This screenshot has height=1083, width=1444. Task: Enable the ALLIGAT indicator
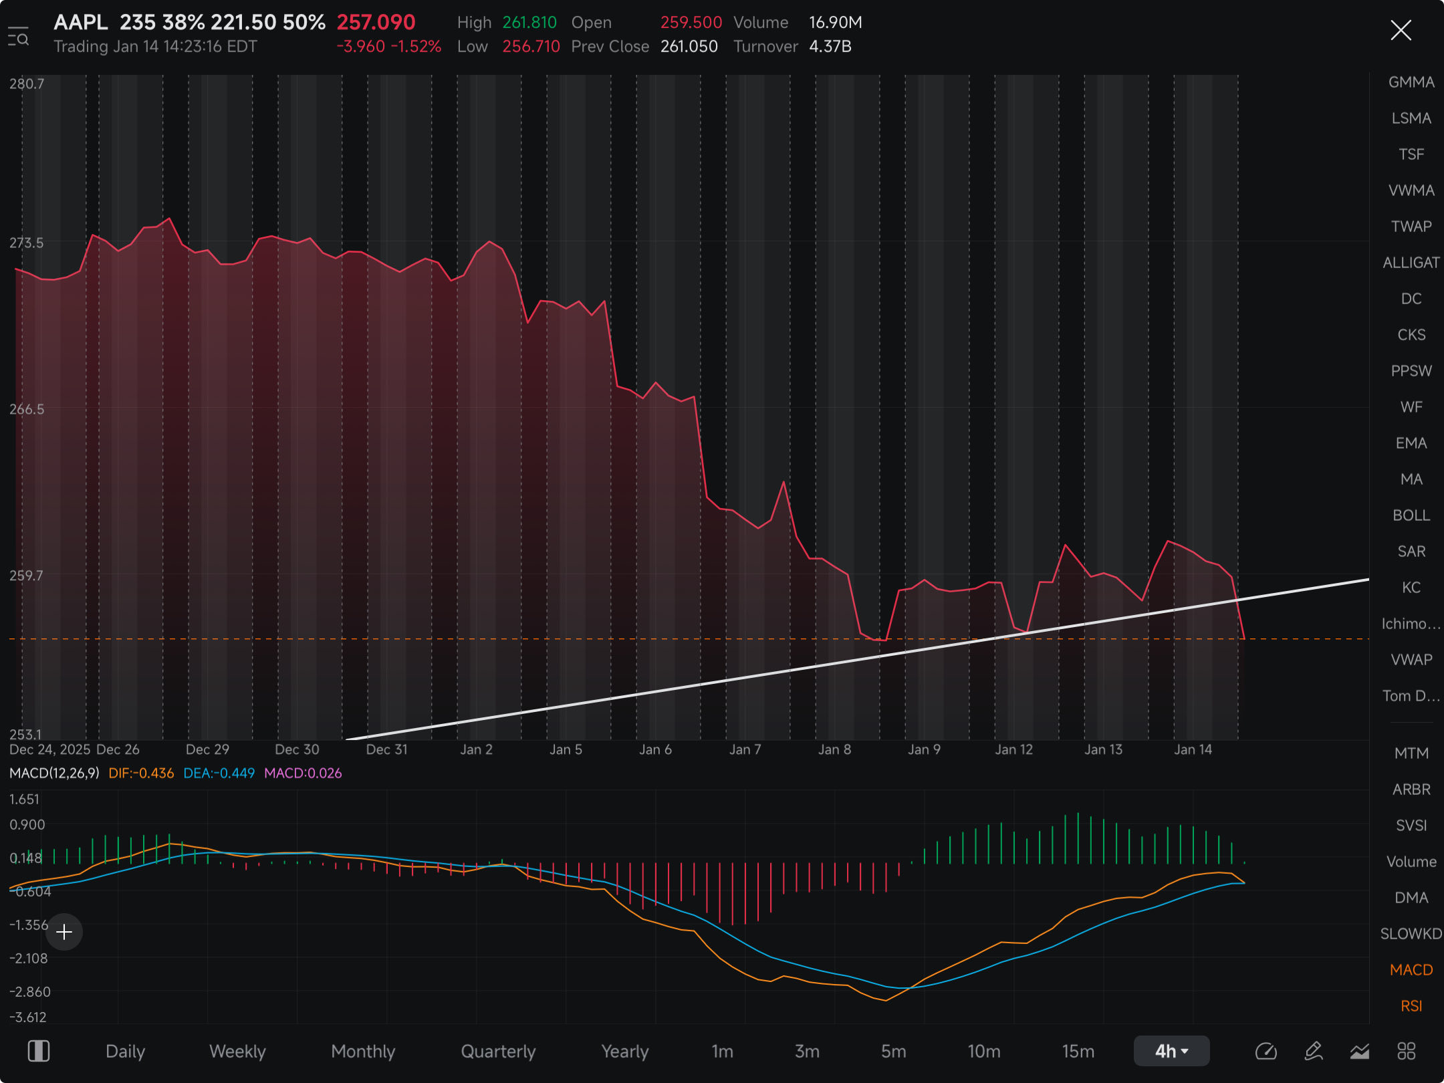pyautogui.click(x=1411, y=263)
